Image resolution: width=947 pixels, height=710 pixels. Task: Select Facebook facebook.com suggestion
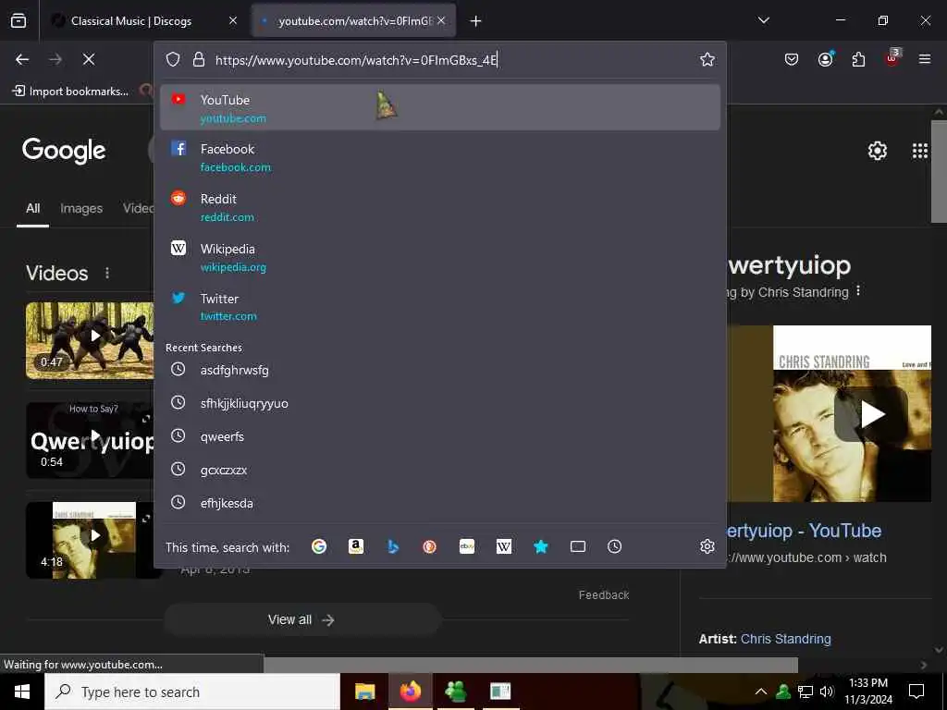439,157
